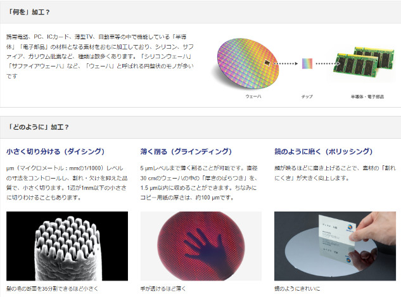
Task: Open the hand behind thin wafer photo
Action: [201, 246]
